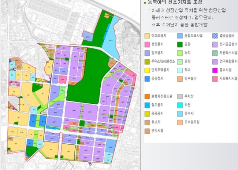Select the 단독주택용지 yellow swatch
Image resolution: width=238 pixels, height=170 pixels.
(x=147, y=70)
